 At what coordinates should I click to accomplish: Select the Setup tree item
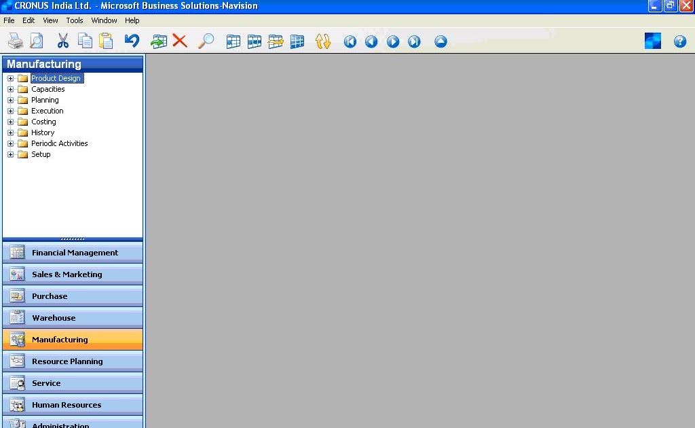pyautogui.click(x=41, y=154)
